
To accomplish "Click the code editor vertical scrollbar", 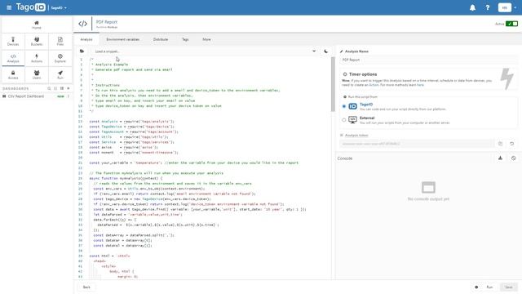I will coord(333,84).
